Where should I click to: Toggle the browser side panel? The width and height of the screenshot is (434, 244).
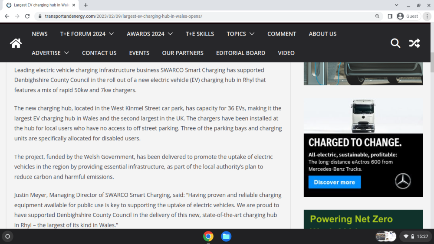(390, 16)
